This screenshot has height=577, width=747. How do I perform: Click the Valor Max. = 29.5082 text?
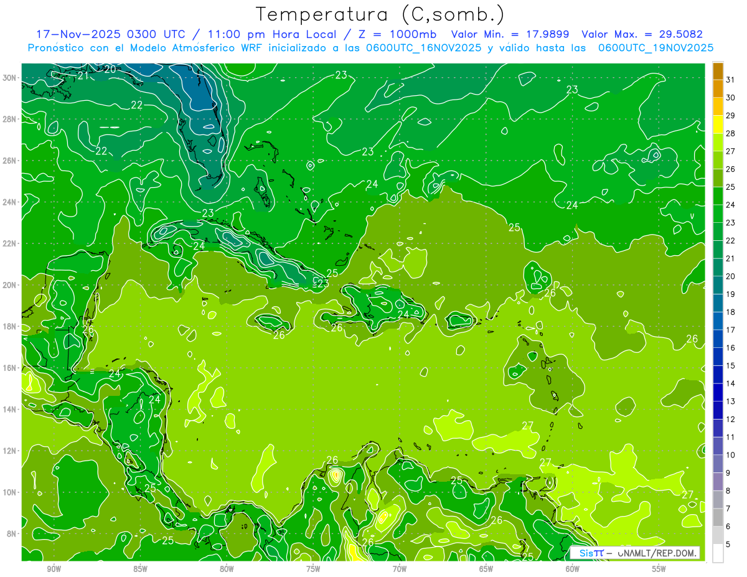(x=641, y=34)
